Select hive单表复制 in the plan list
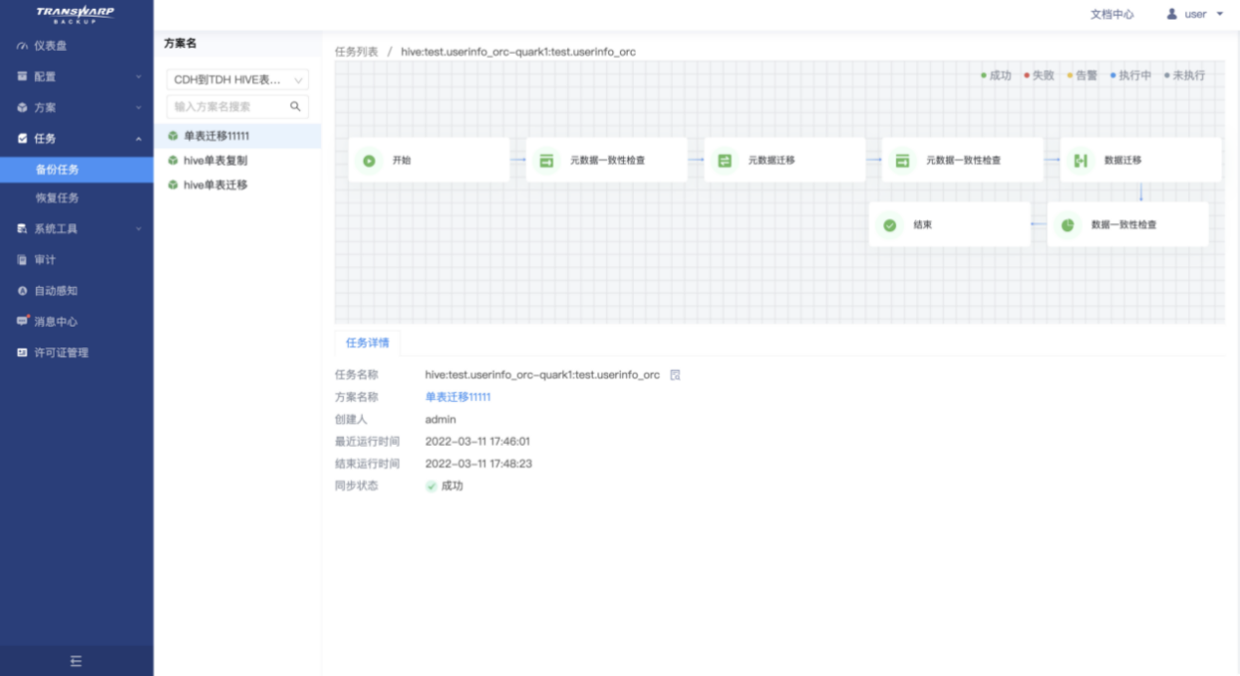Viewport: 1240px width, 676px height. 216,160
